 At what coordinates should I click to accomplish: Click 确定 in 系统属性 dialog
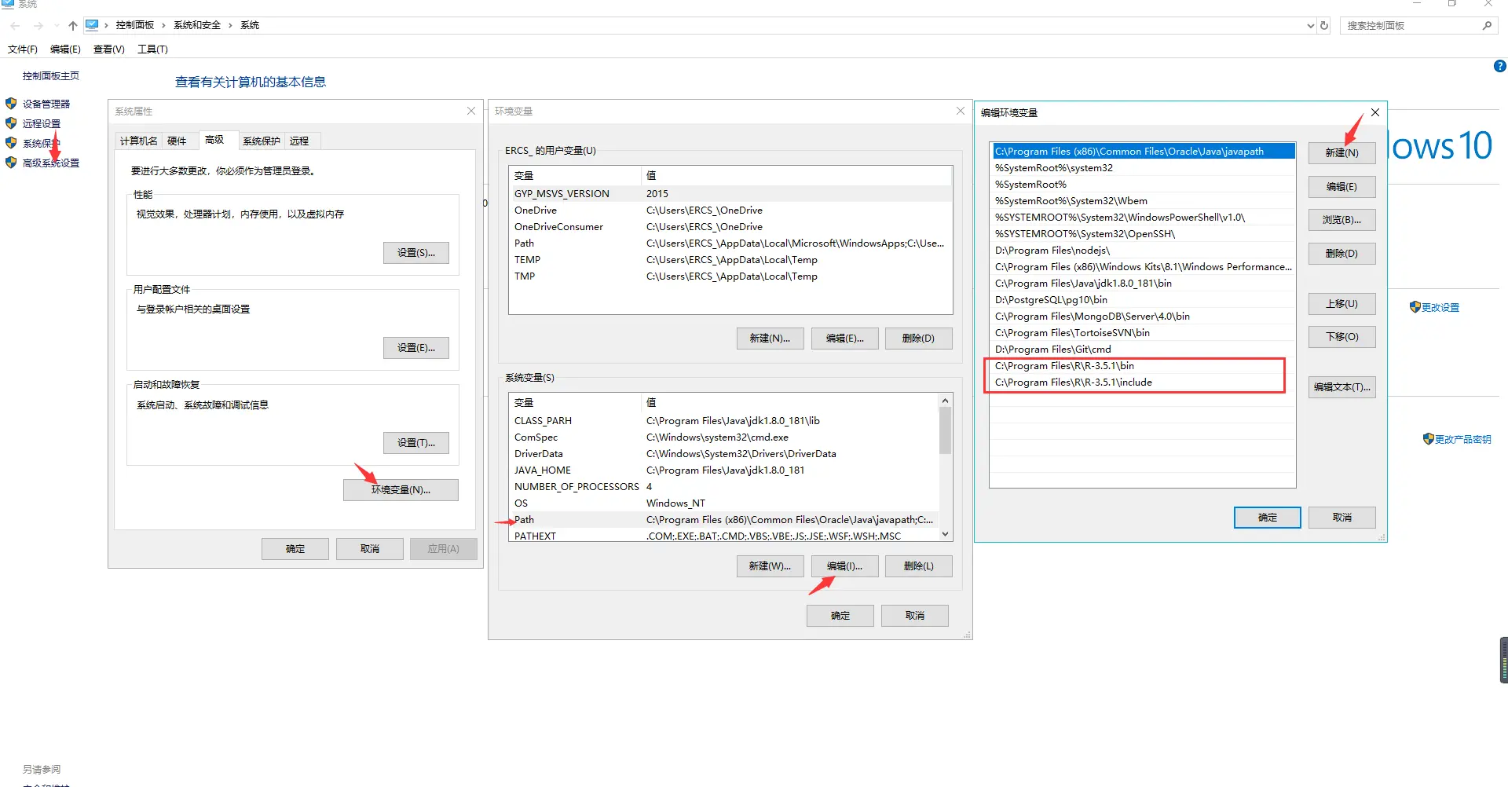[x=295, y=549]
